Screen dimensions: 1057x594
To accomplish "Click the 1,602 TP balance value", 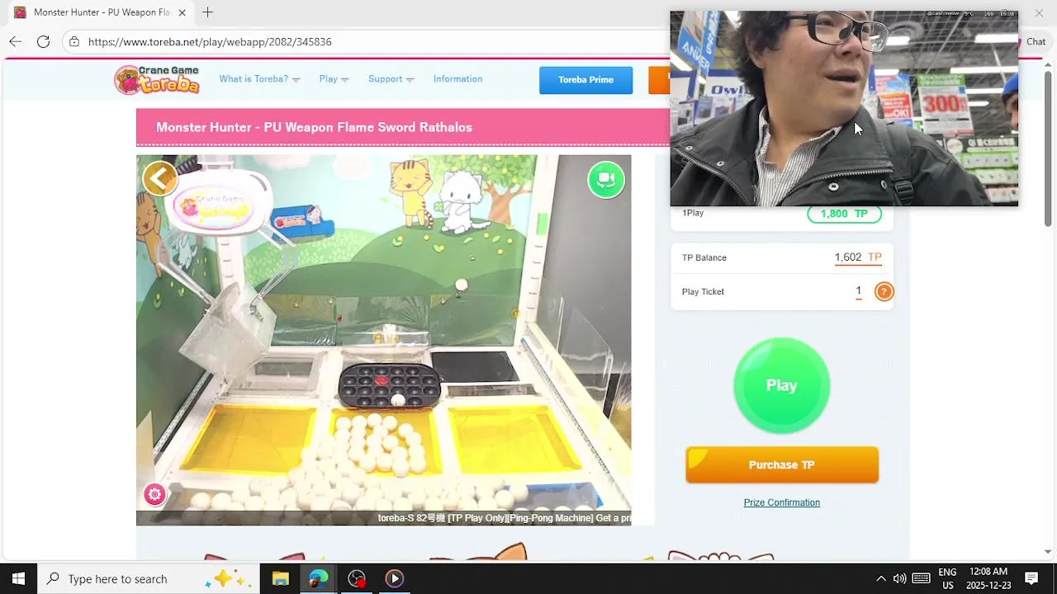I will (x=858, y=257).
